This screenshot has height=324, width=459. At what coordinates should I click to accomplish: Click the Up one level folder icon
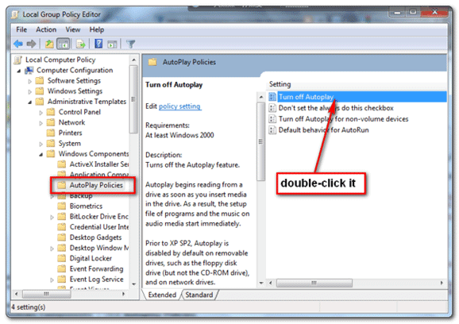[x=49, y=44]
